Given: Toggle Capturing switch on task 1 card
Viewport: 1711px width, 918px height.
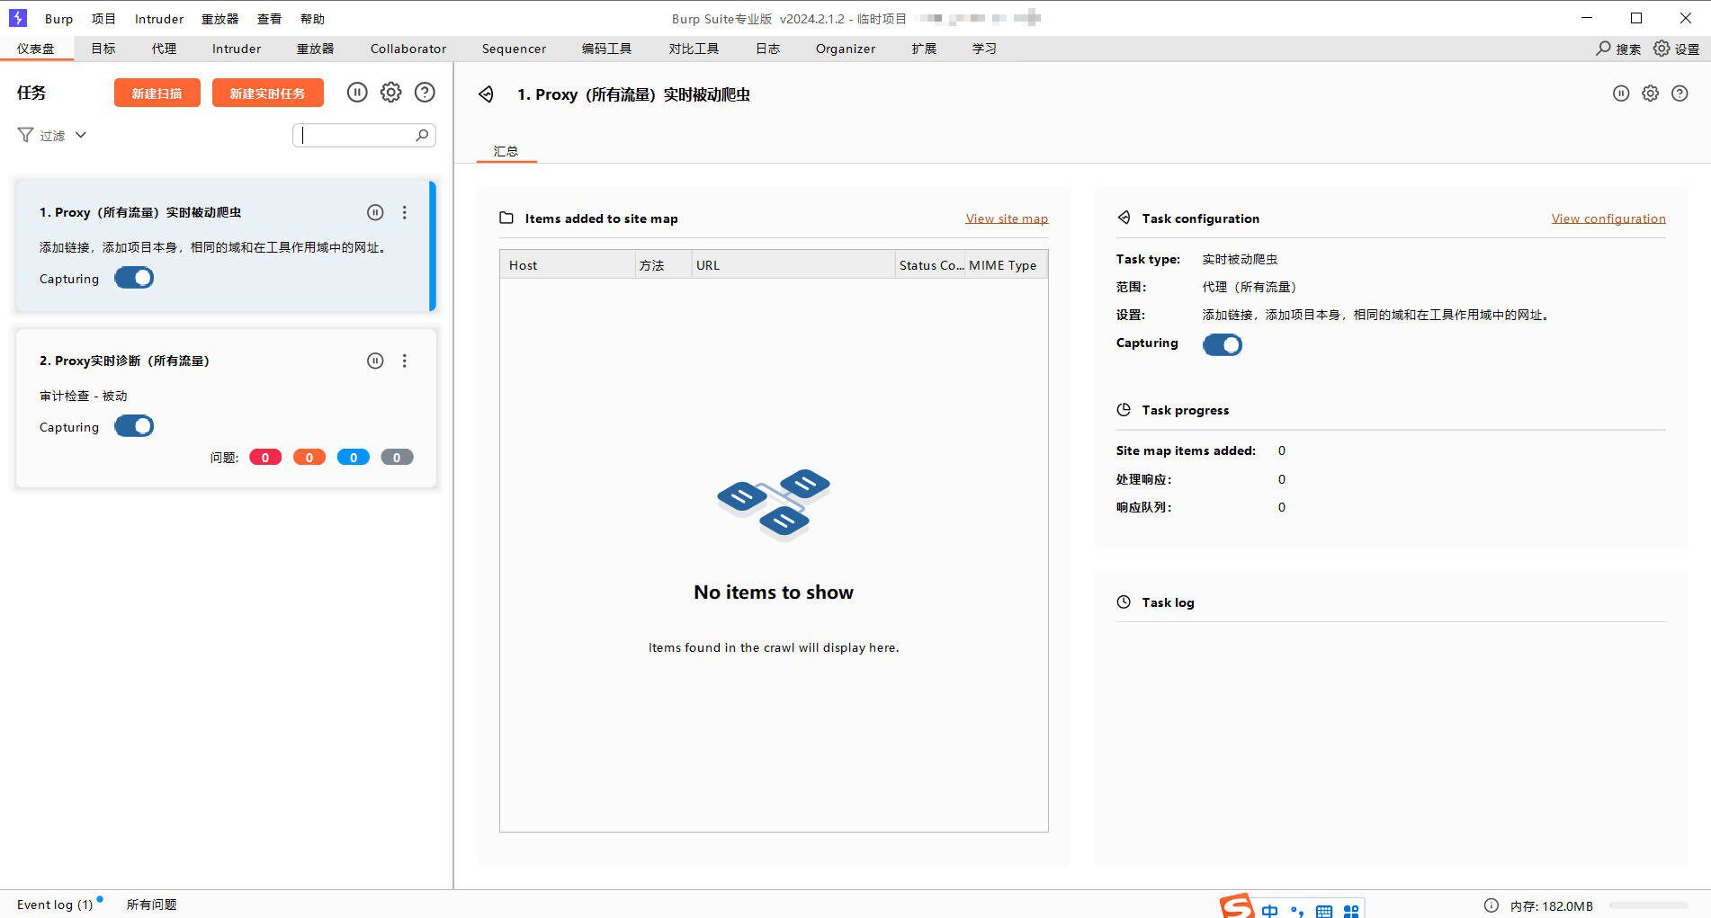Looking at the screenshot, I should pos(134,278).
